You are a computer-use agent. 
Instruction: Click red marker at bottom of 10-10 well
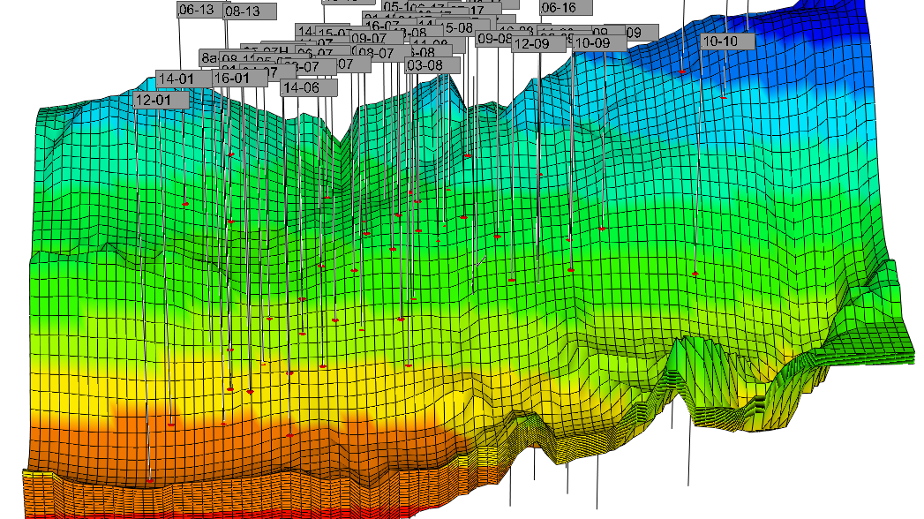(x=695, y=274)
